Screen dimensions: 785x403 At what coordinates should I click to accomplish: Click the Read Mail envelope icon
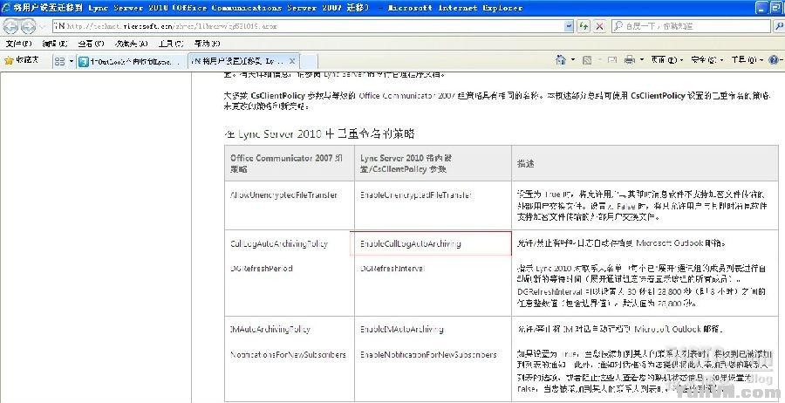611,60
